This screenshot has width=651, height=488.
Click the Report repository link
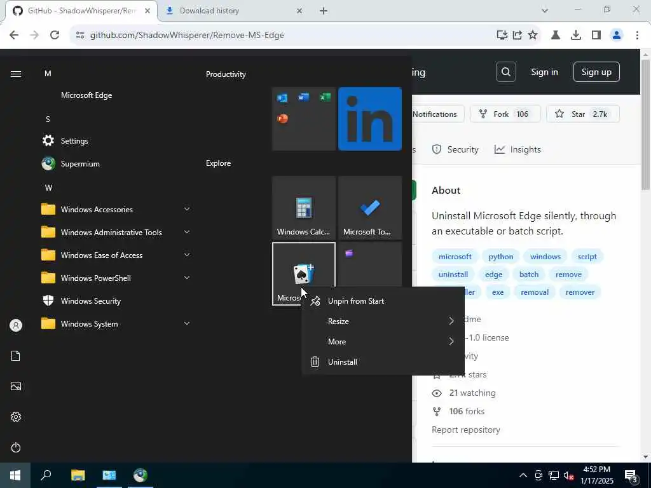point(466,430)
